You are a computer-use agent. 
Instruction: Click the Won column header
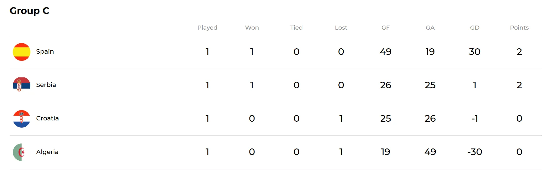click(x=252, y=27)
